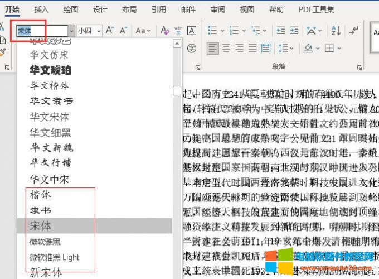Select 微软雅黑 from the font list
The height and width of the screenshot is (279, 379).
click(x=45, y=241)
